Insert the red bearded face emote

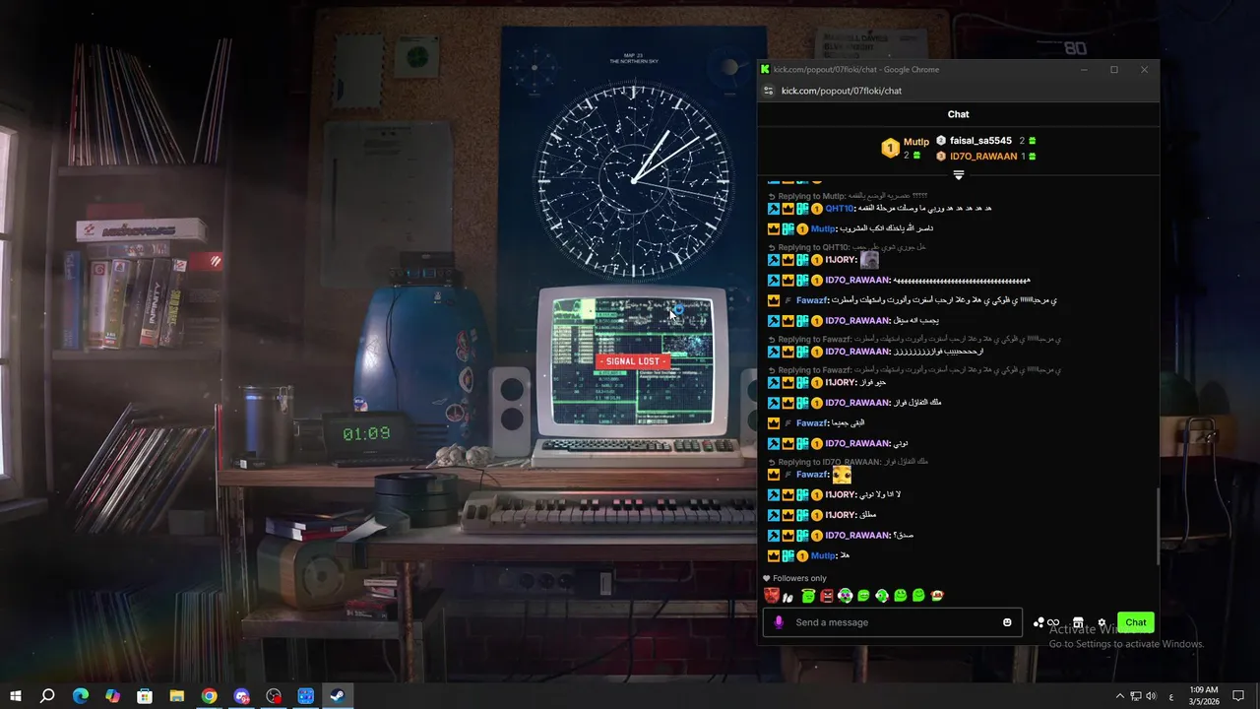pos(771,595)
